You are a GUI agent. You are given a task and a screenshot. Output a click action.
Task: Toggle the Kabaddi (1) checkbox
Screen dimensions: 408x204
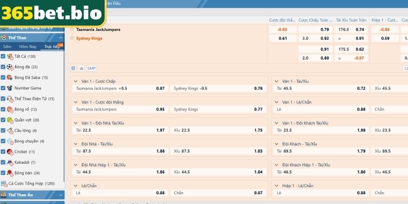[x=3, y=162]
